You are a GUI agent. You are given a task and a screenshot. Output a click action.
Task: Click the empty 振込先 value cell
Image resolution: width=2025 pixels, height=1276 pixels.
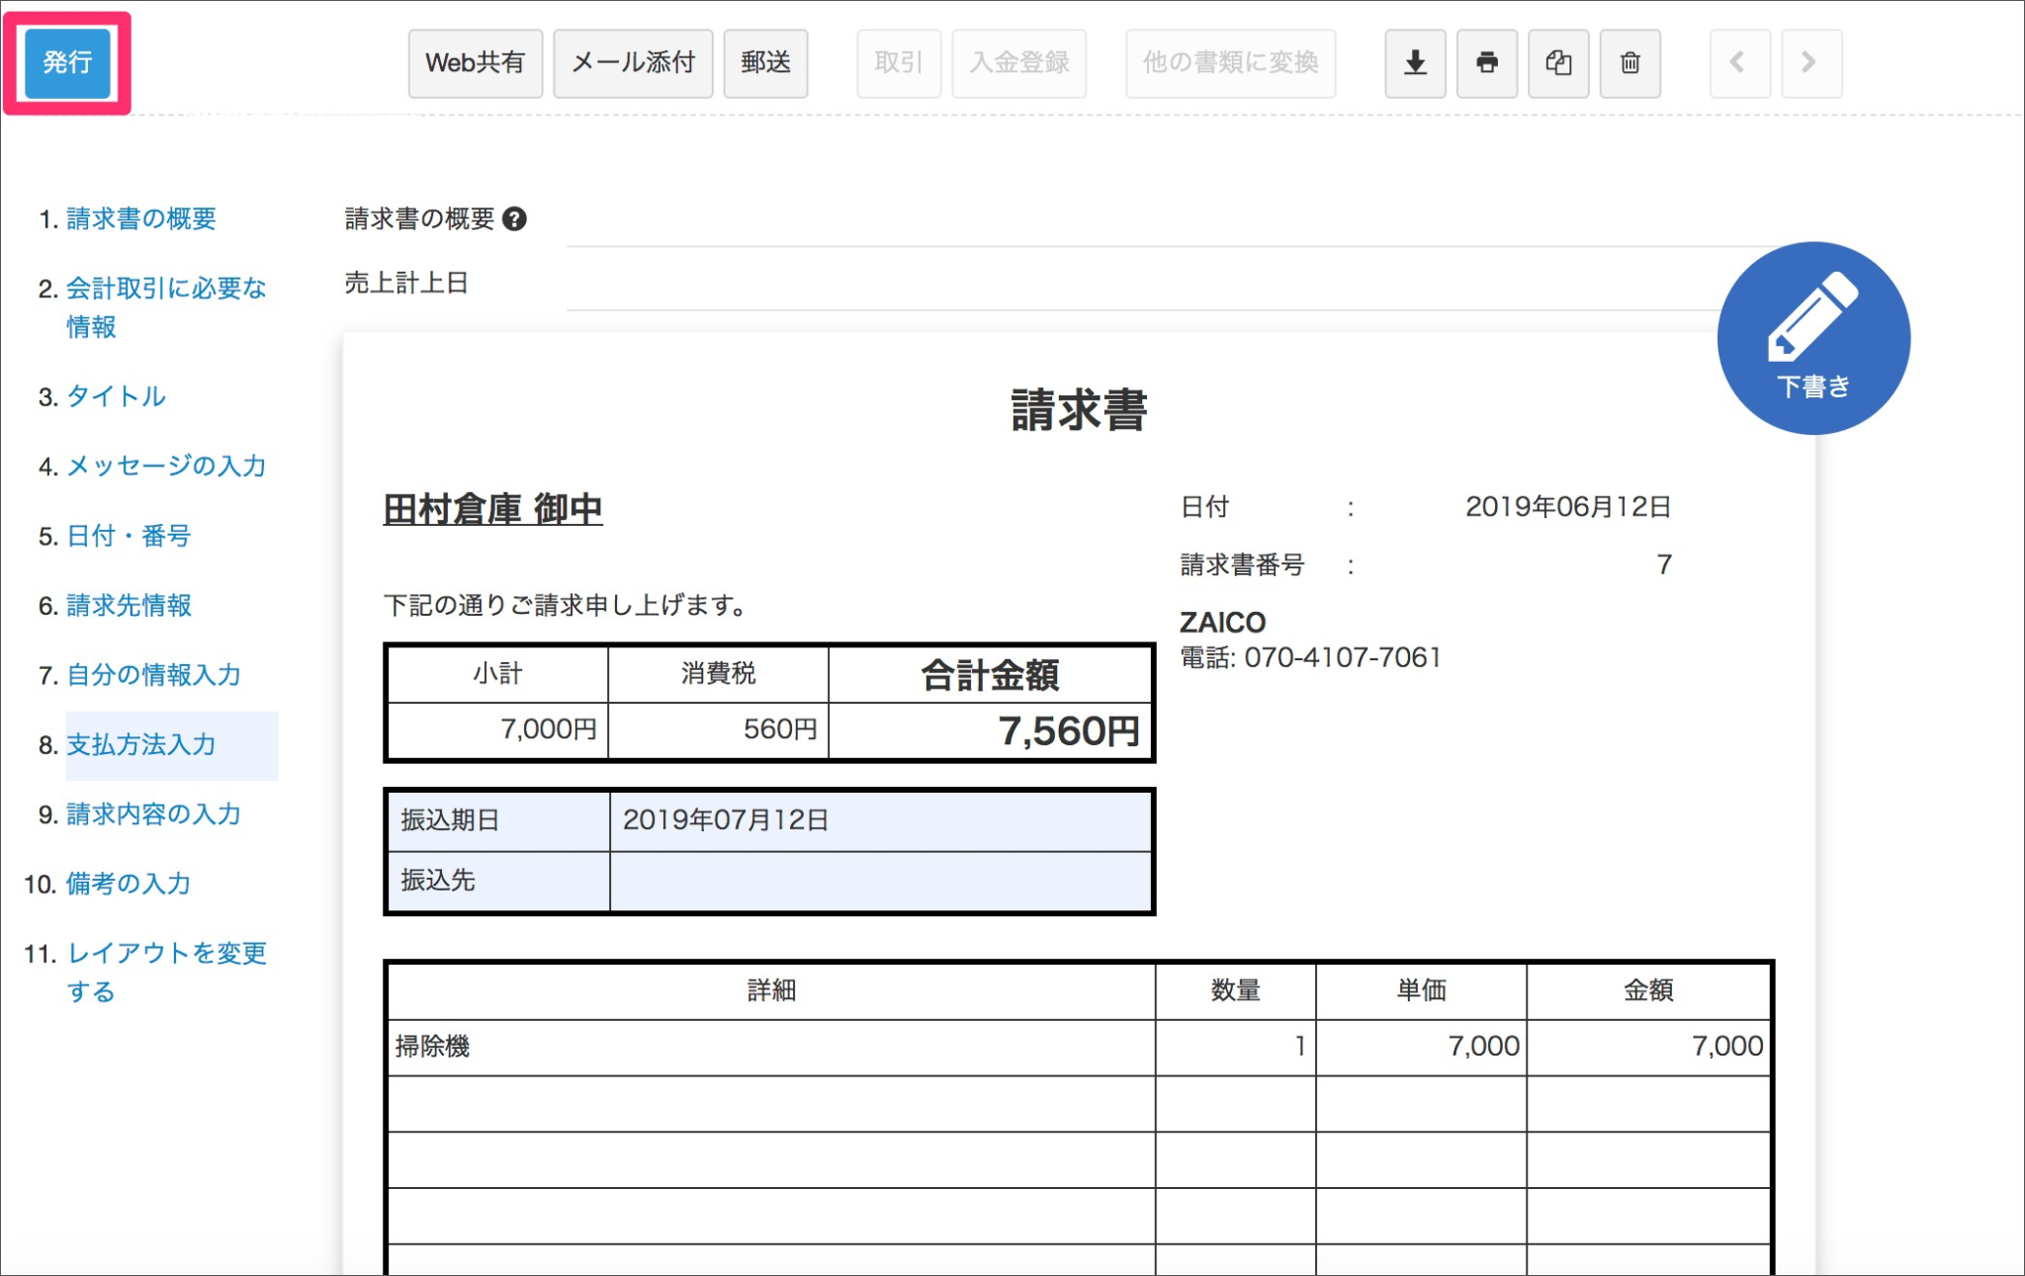pos(880,881)
